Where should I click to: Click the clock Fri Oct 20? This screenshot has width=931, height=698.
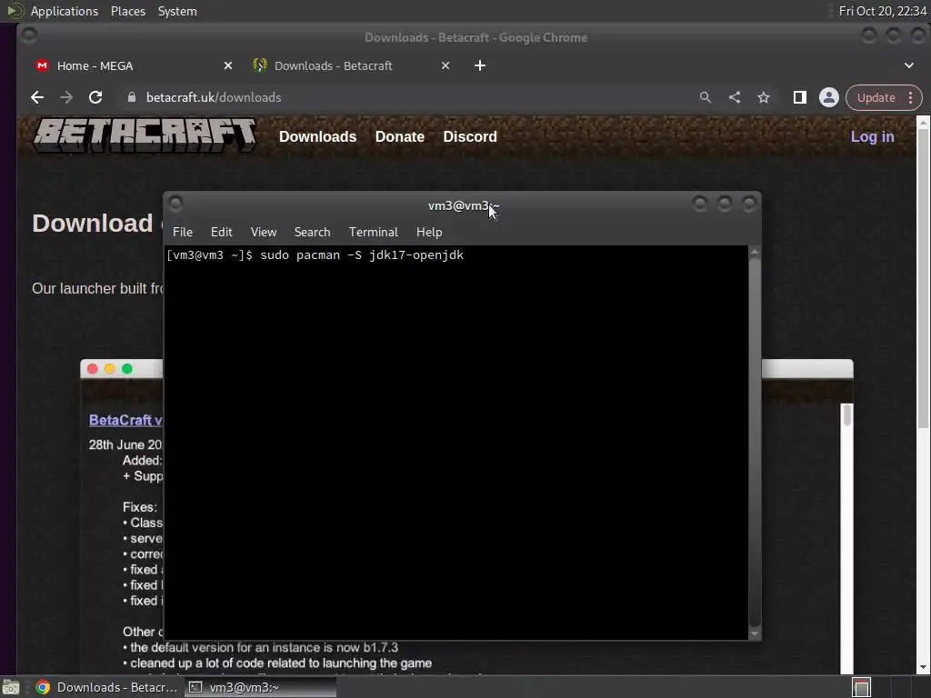pyautogui.click(x=882, y=11)
